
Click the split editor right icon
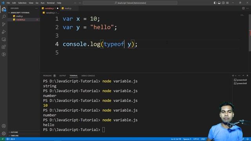tap(243, 8)
